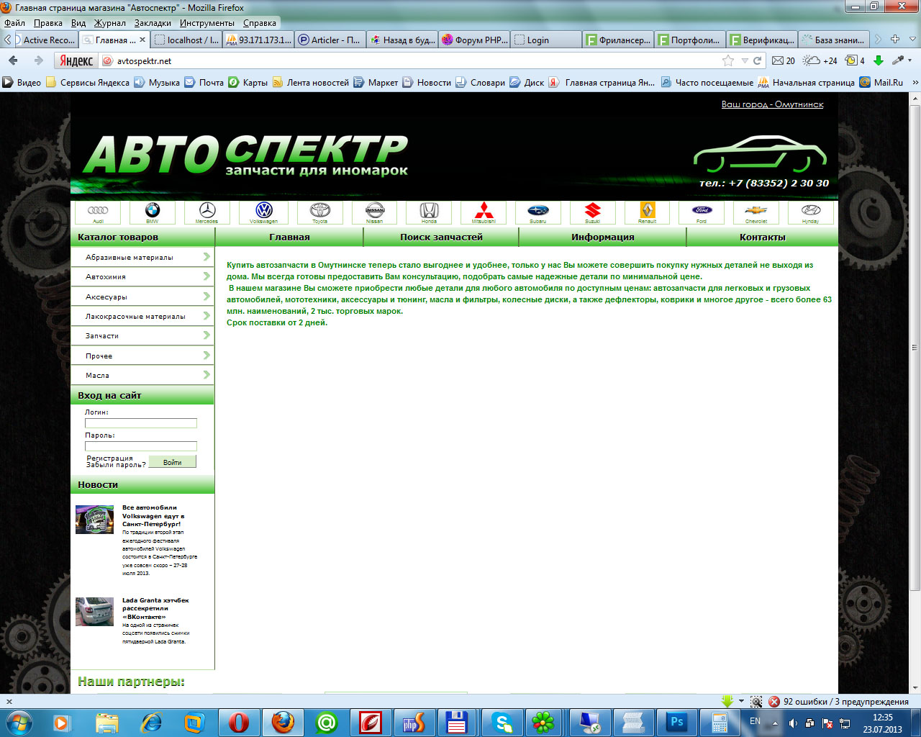The height and width of the screenshot is (737, 921).
Task: Close the Главная tab
Action: (142, 40)
